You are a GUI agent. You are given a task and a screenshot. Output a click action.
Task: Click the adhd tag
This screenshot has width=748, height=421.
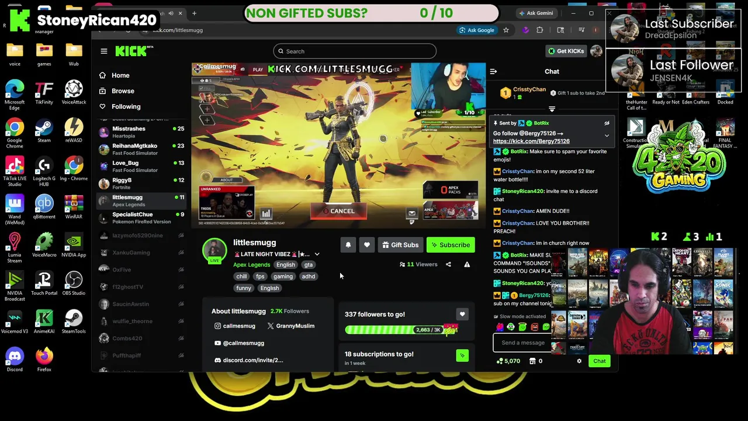coord(308,277)
